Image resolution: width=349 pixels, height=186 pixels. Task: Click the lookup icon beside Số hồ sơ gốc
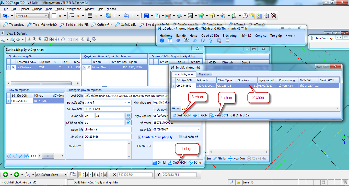tap(129, 123)
